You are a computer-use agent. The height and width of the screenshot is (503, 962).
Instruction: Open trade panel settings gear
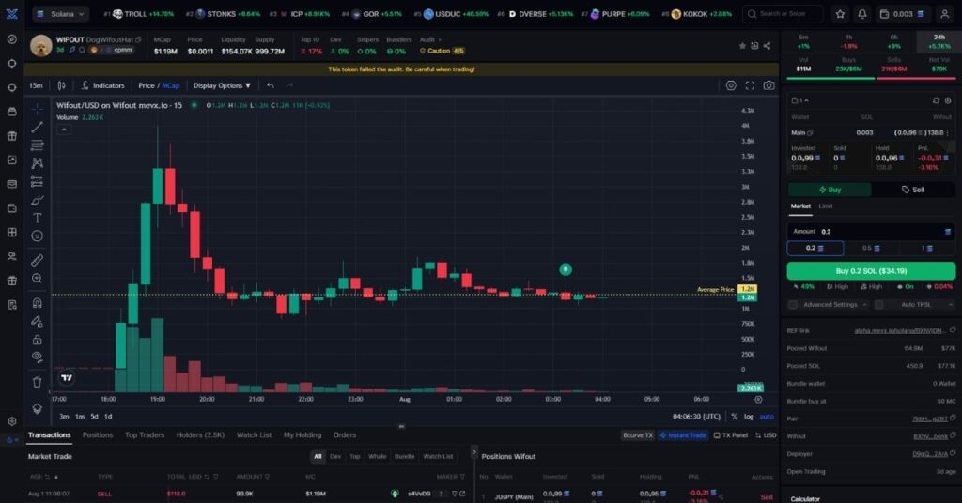point(948,100)
